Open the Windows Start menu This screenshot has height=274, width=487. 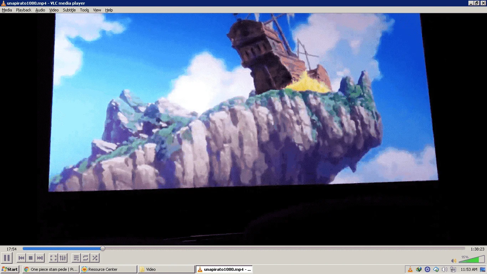(10, 269)
